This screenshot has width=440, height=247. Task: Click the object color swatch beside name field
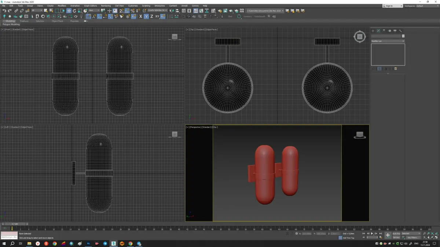point(403,36)
